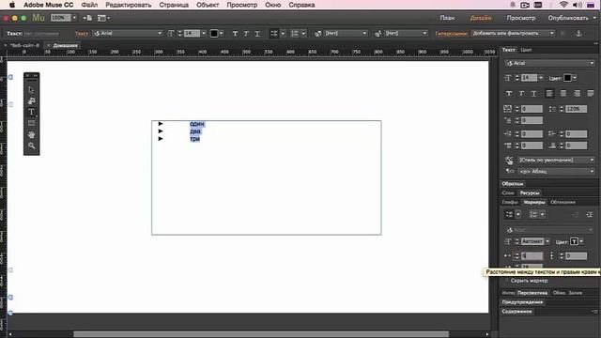
Task: Select the Zoom magnifier tool in floating toolbox
Action: point(31,146)
